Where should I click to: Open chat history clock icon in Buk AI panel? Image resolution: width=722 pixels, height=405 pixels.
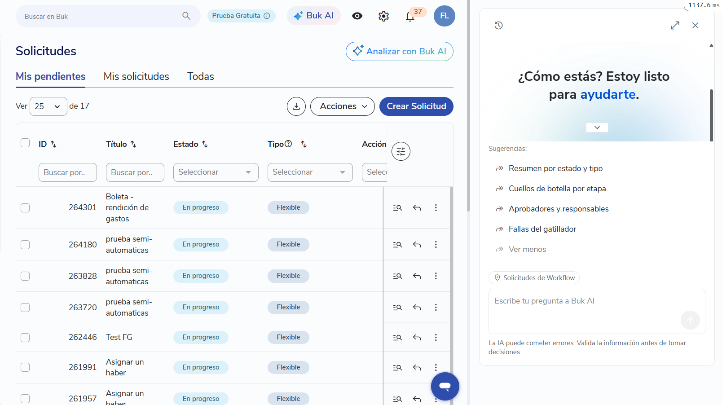pos(498,26)
